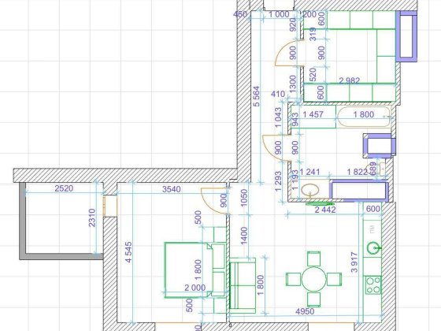This screenshot has width=441, height=331.
Task: Click the 5 564 corridor dimension
Action: (257, 96)
